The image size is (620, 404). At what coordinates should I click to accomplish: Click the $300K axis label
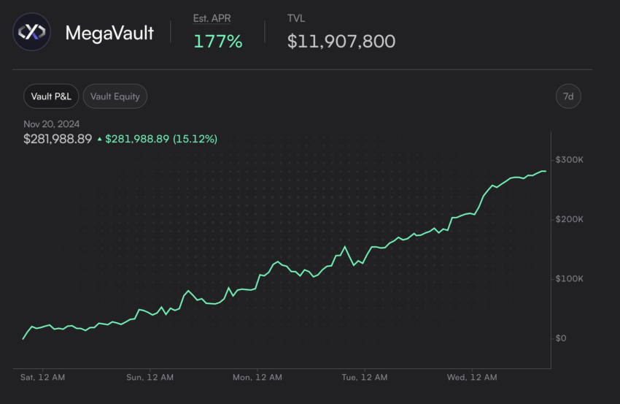(570, 159)
